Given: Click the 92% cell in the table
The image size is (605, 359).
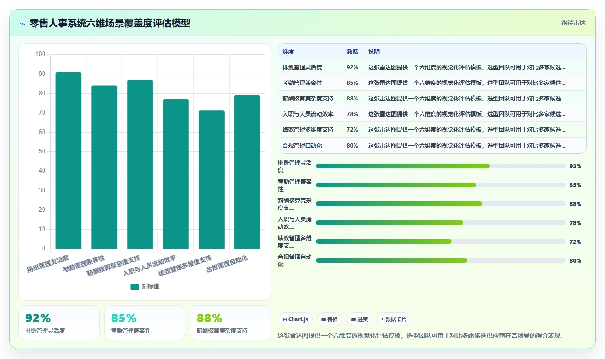Looking at the screenshot, I should (x=352, y=67).
